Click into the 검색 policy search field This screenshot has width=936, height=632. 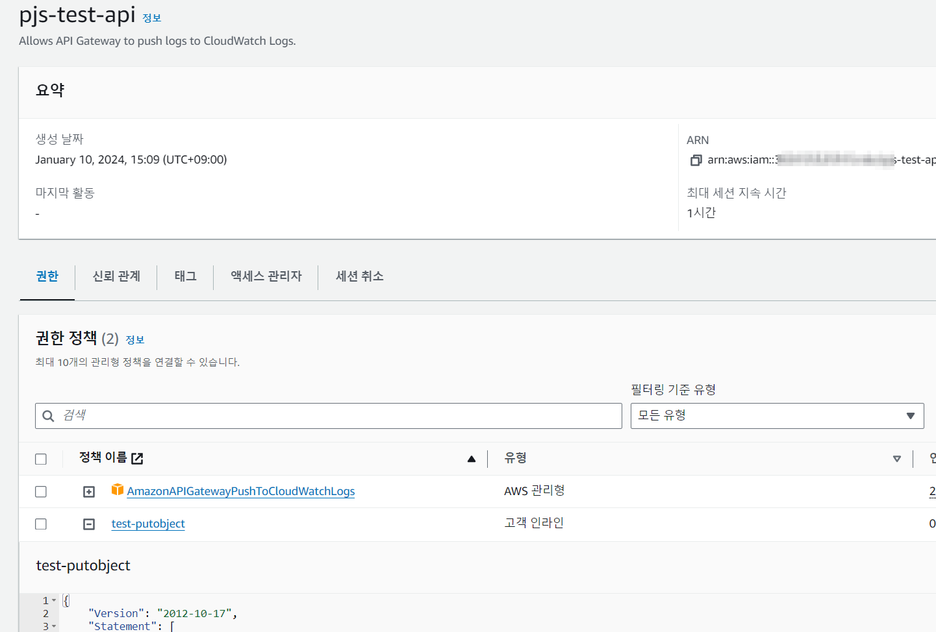pos(329,416)
